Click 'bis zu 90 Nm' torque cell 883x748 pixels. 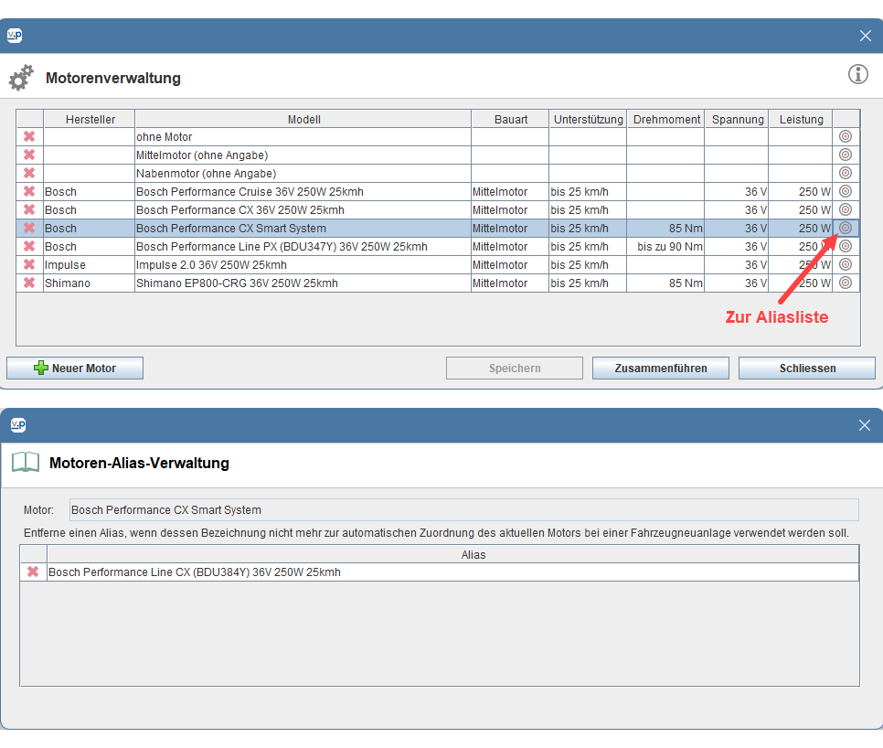pos(665,246)
